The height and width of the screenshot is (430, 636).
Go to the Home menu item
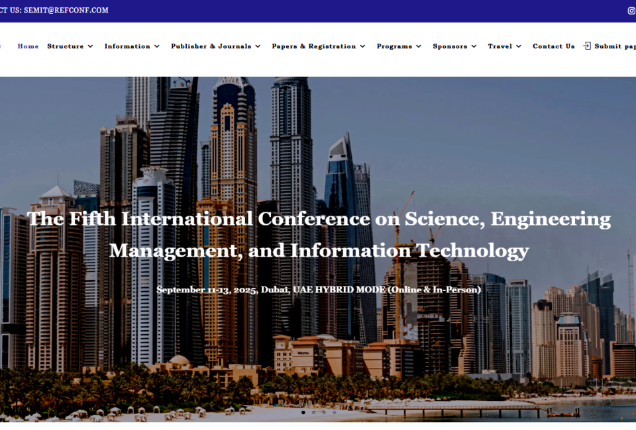click(28, 46)
